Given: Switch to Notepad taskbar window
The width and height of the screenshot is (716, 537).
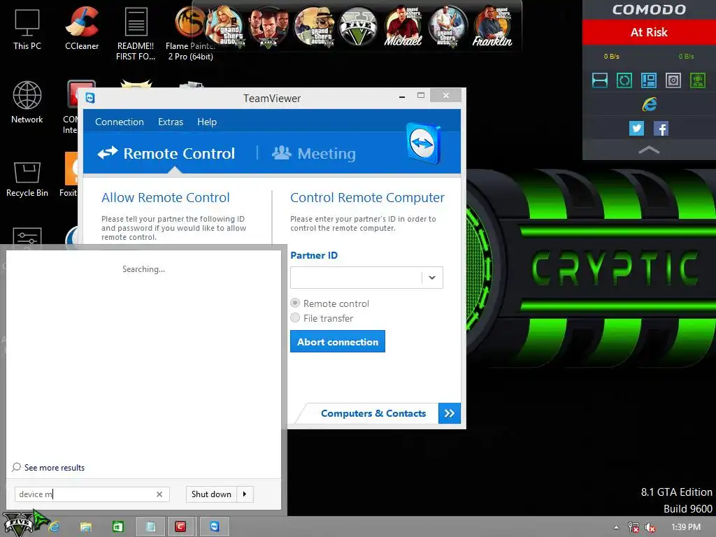Looking at the screenshot, I should [150, 527].
